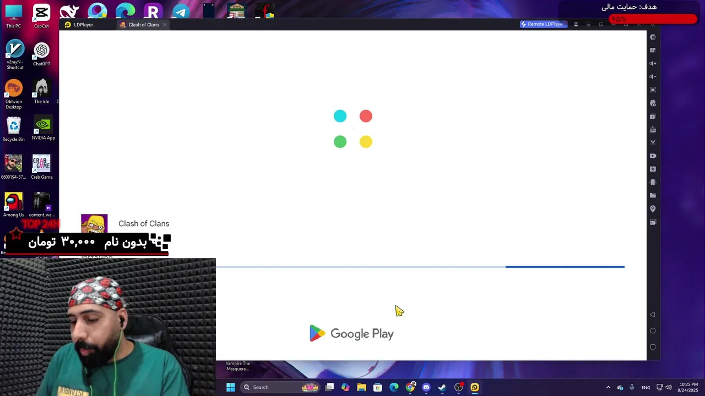Expand hidden system tray icons
The height and width of the screenshot is (396, 705).
(608, 387)
